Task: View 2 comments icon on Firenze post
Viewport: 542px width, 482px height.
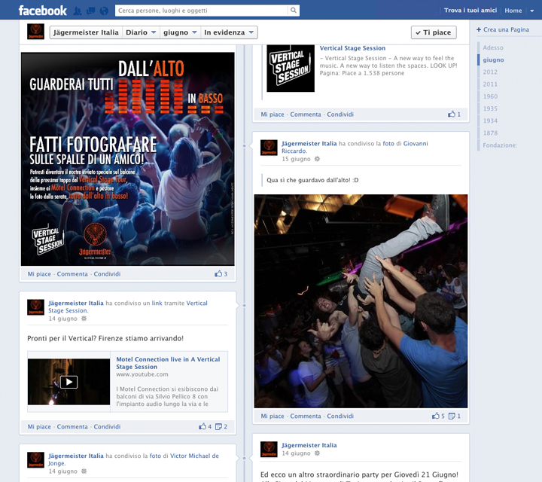Action: tap(218, 427)
